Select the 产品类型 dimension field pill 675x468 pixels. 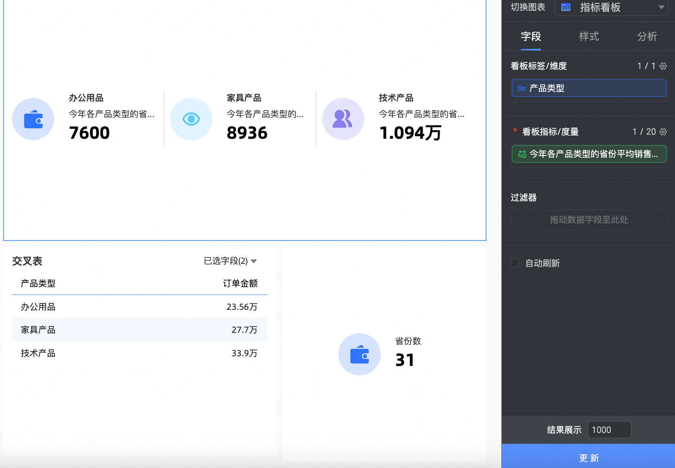[589, 88]
